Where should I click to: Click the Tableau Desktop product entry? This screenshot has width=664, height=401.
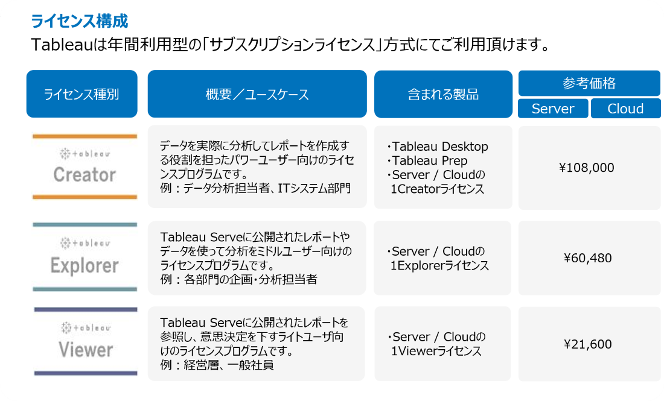438,147
